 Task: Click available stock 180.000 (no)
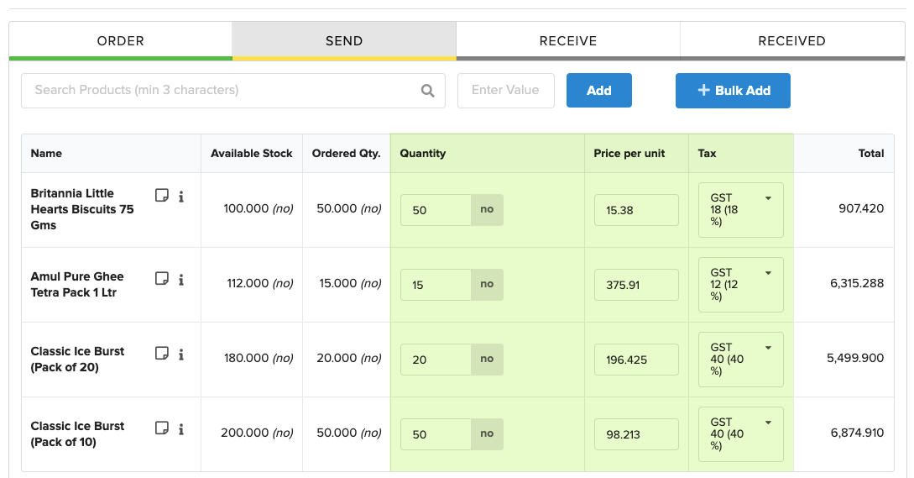click(x=259, y=358)
